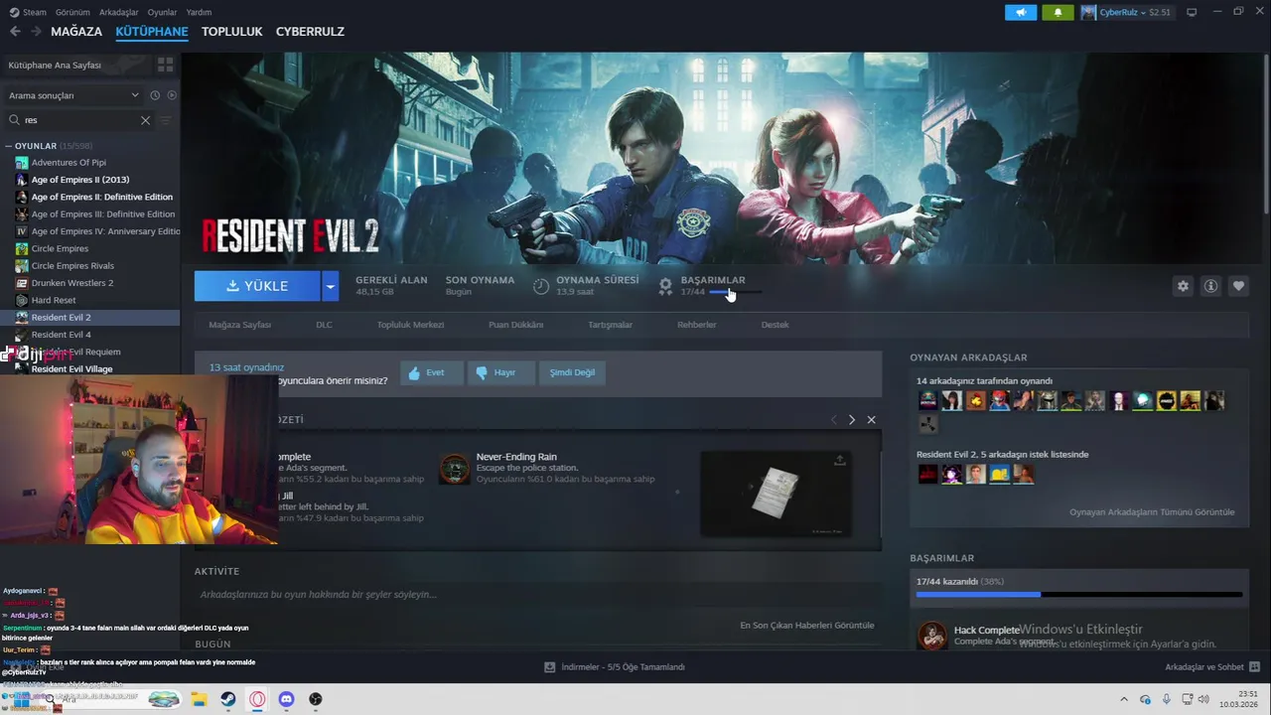Click the 17/44 achievements progress bar

[1078, 594]
